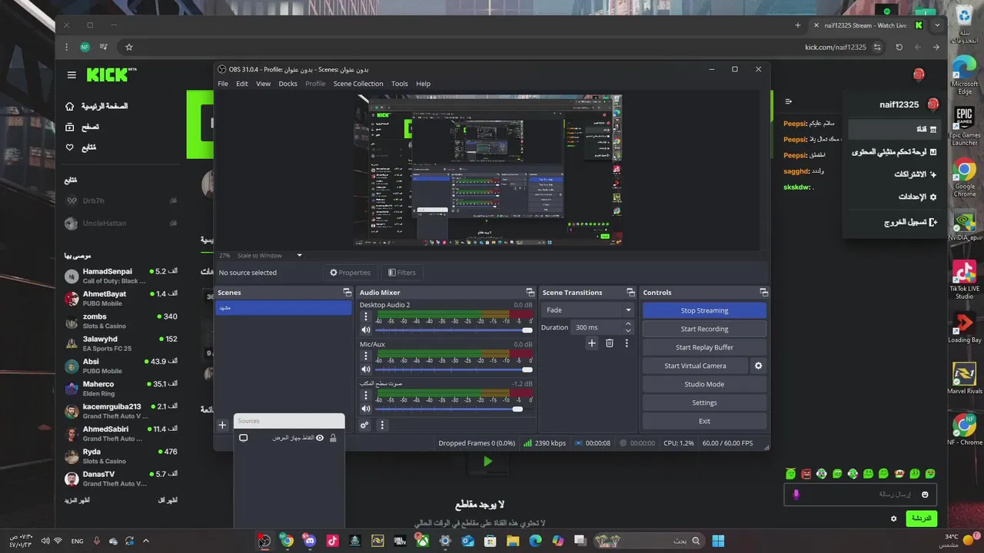Screen dimensions: 984x553
Task: Open Xbox app from the taskbar
Action: (x=422, y=541)
